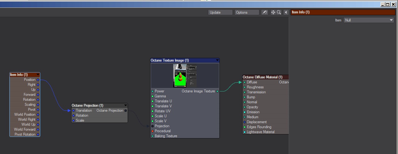Image resolution: width=398 pixels, height=154 pixels.
Task: Collapse the side panel with left arrow
Action: 286,12
